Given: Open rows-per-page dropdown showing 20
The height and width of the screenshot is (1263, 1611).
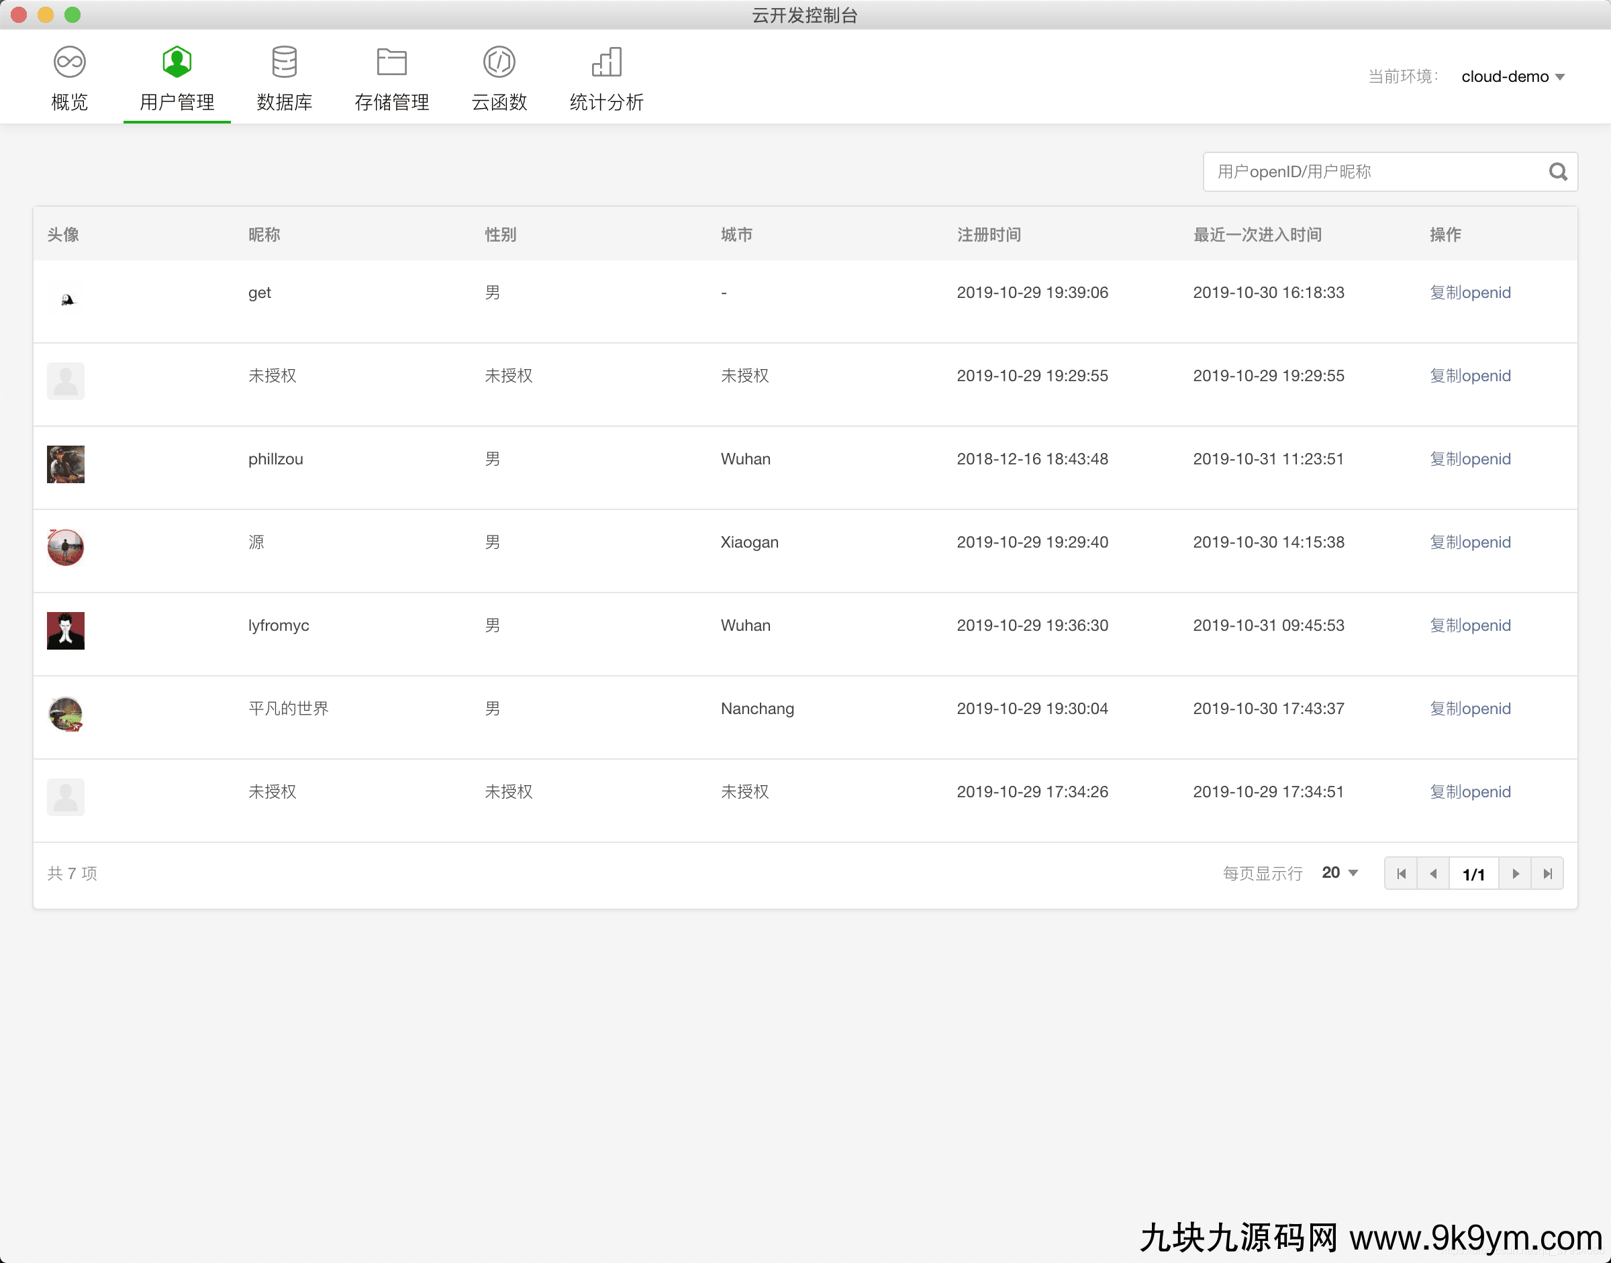Looking at the screenshot, I should (x=1340, y=872).
